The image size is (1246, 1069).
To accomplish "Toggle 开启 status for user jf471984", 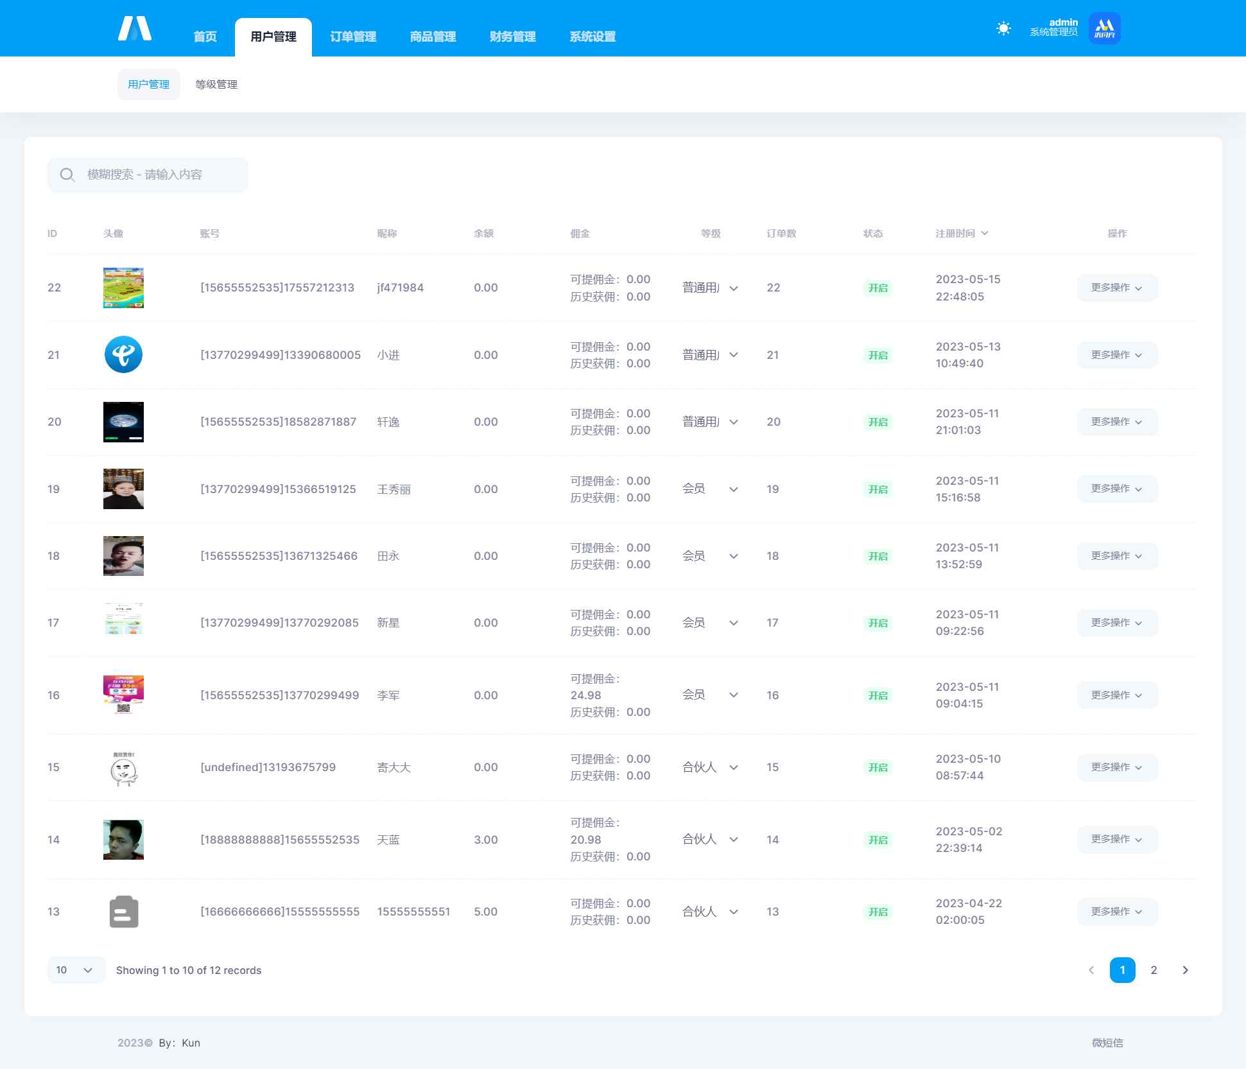I will coord(878,288).
